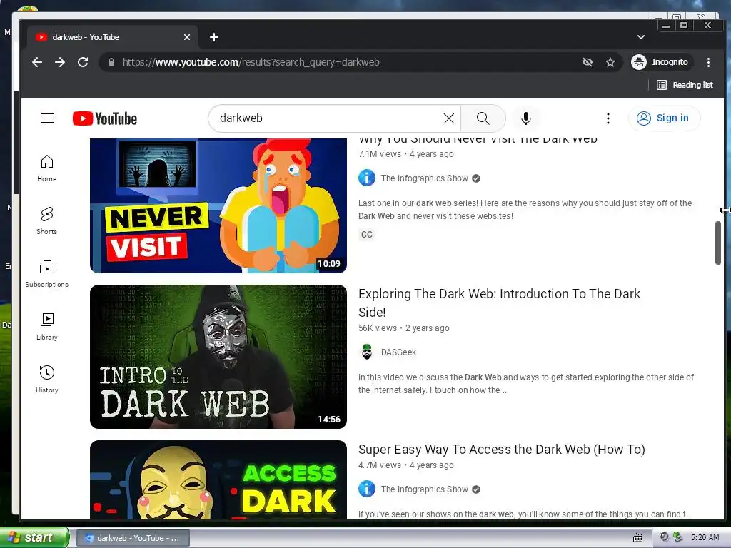The image size is (731, 548).
Task: Click DASGeek channel avatar
Action: [x=367, y=352]
